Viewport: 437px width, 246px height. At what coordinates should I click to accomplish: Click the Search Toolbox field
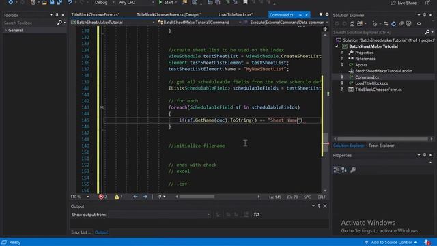(x=29, y=23)
